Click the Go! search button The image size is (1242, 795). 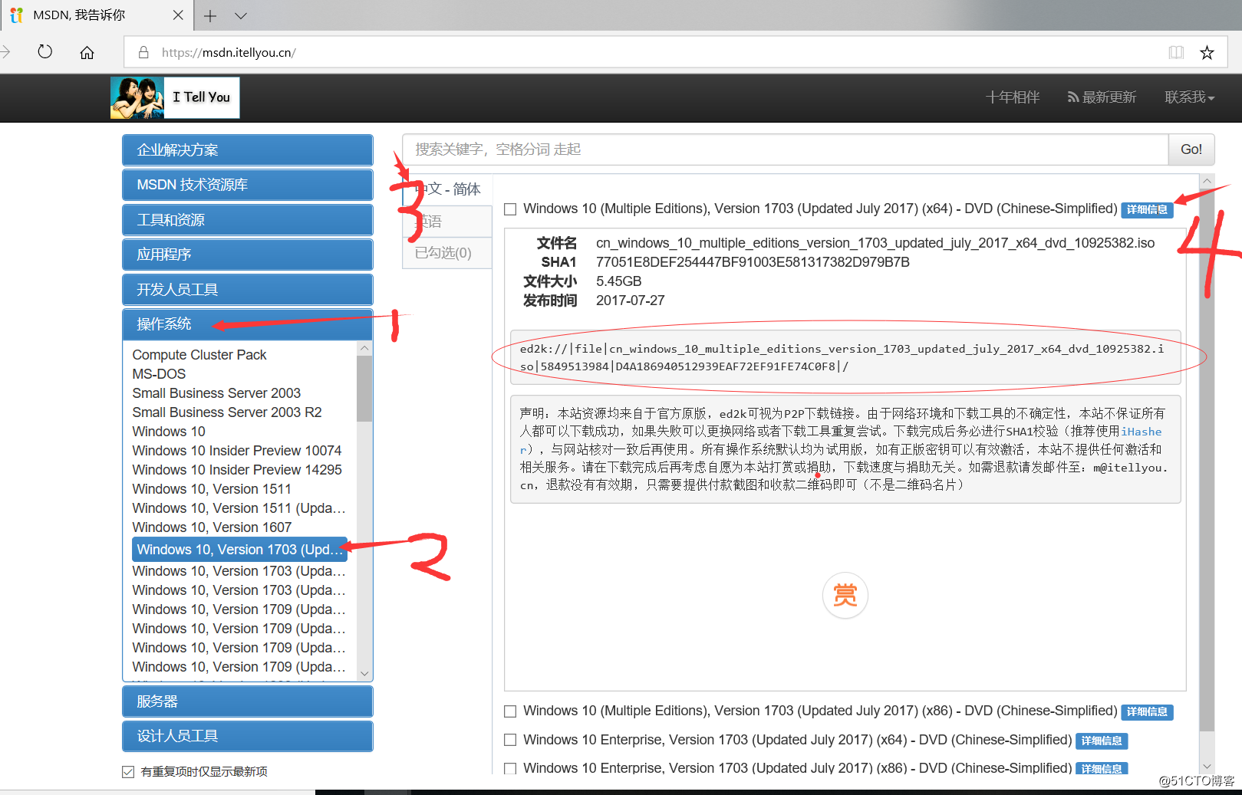[1191, 149]
